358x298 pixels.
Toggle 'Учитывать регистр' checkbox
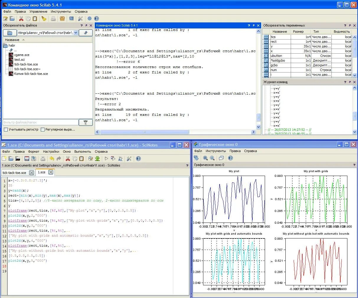click(6, 129)
